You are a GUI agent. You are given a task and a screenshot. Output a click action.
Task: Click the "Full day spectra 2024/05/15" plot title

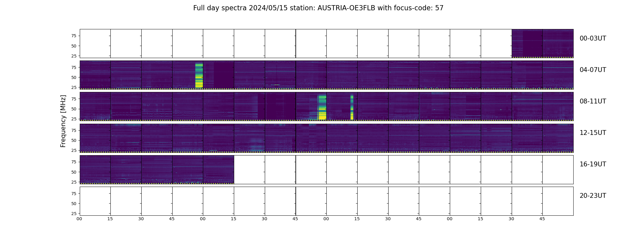(x=318, y=8)
